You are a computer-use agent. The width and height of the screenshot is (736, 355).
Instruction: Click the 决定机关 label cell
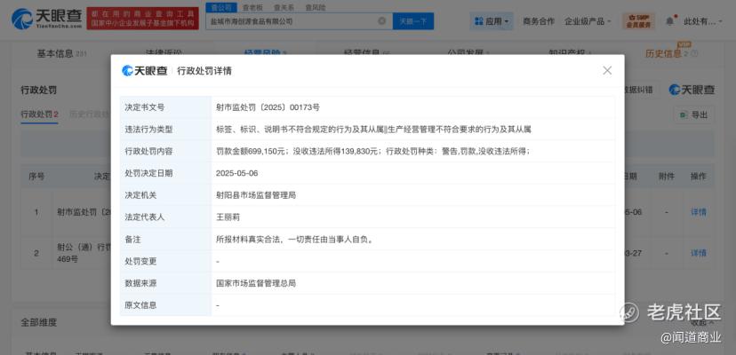(x=165, y=195)
